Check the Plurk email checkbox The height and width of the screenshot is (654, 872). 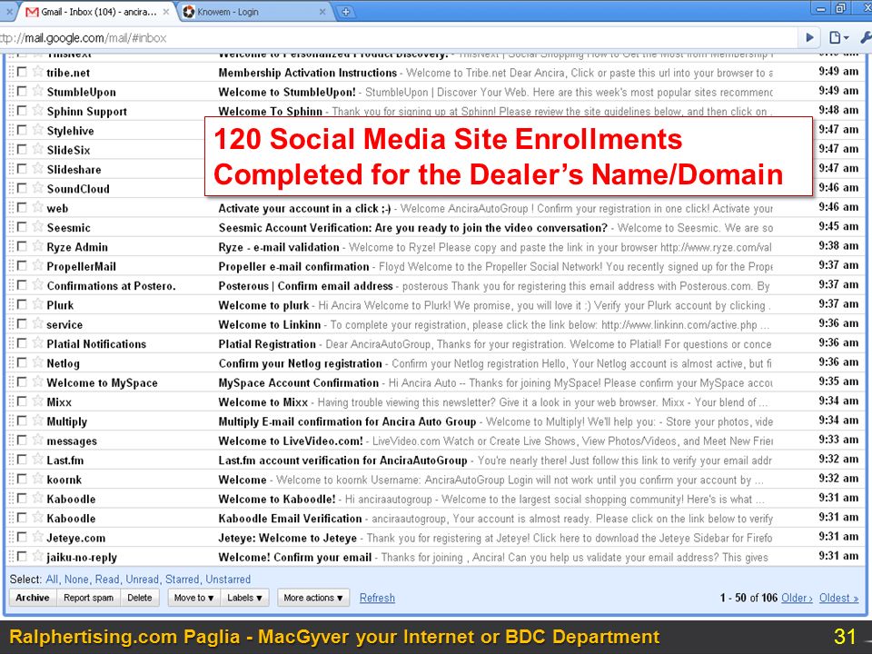point(22,304)
